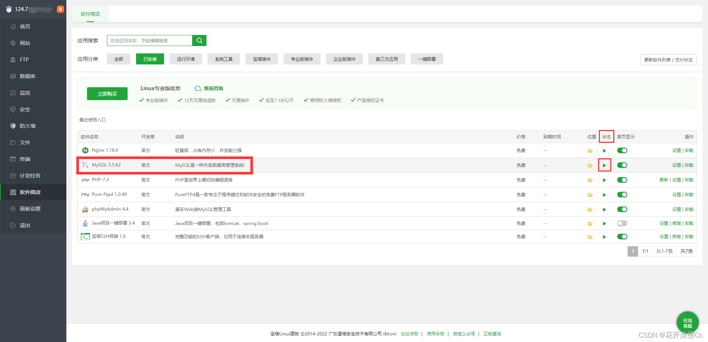The width and height of the screenshot is (708, 342).
Task: Open folder location for Nginx 1.18.0
Action: coord(590,151)
